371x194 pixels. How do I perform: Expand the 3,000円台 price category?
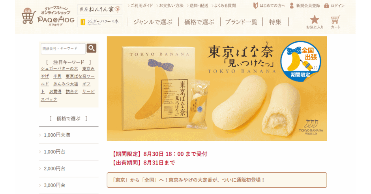pyautogui.click(x=69, y=185)
